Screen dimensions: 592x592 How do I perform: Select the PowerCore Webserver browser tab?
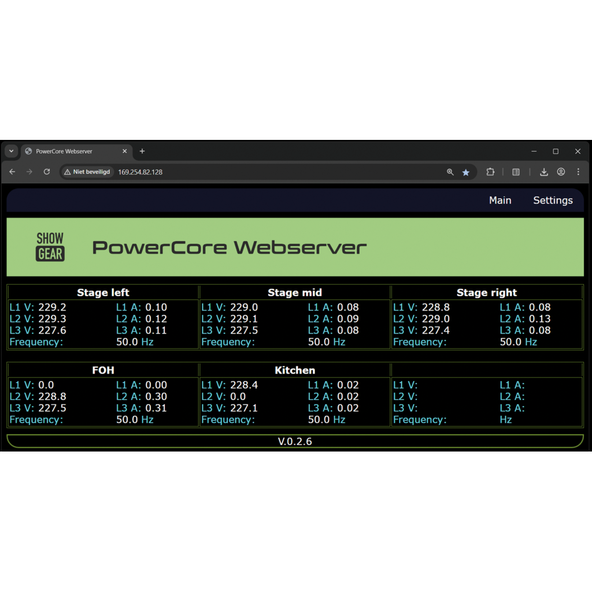pos(69,151)
